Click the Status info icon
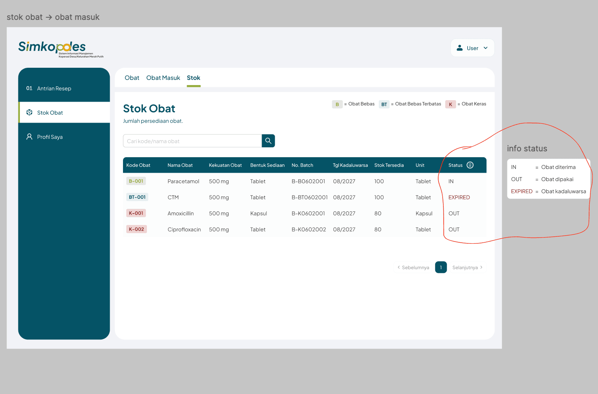The image size is (598, 394). (470, 165)
